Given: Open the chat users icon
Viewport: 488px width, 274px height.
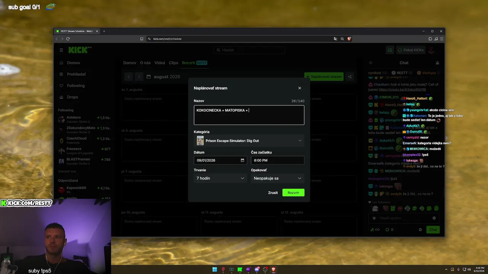Looking at the screenshot, I should coord(437,63).
